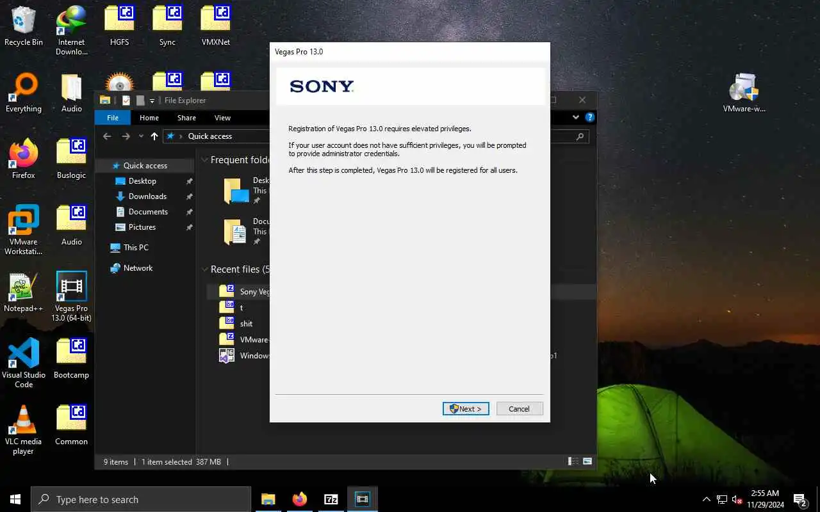Select recent file named 't'
820x512 pixels.
[241, 308]
